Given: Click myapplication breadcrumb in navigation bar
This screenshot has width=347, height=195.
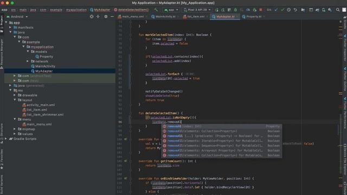Looking at the screenshot, I should coord(76,10).
